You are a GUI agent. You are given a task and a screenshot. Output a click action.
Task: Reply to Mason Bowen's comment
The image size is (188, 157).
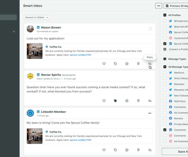[x=150, y=64]
